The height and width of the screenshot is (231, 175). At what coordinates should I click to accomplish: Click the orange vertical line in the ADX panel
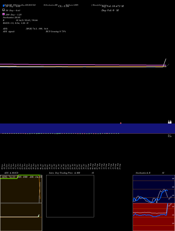(40, 189)
